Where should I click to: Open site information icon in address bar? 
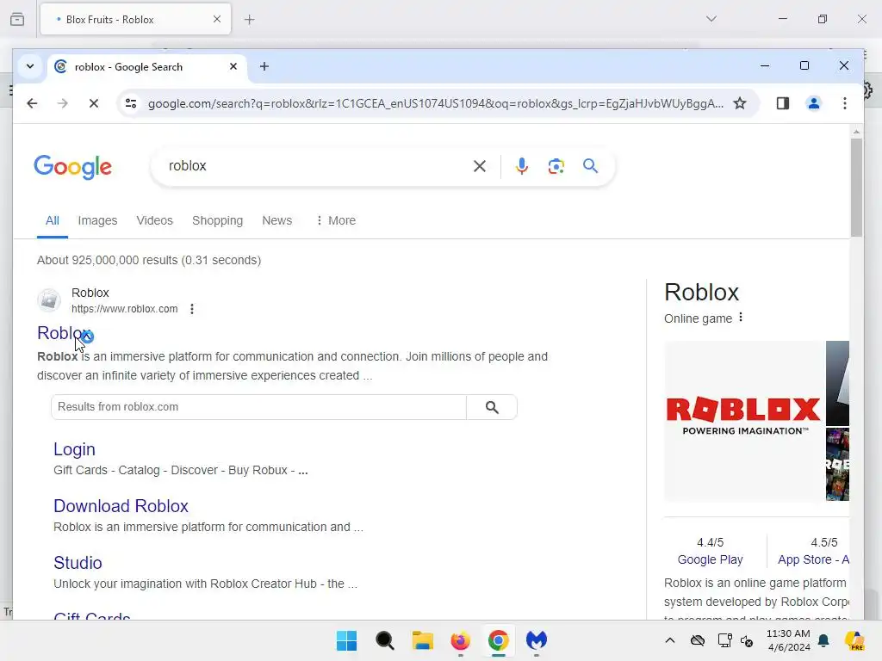pyautogui.click(x=131, y=103)
